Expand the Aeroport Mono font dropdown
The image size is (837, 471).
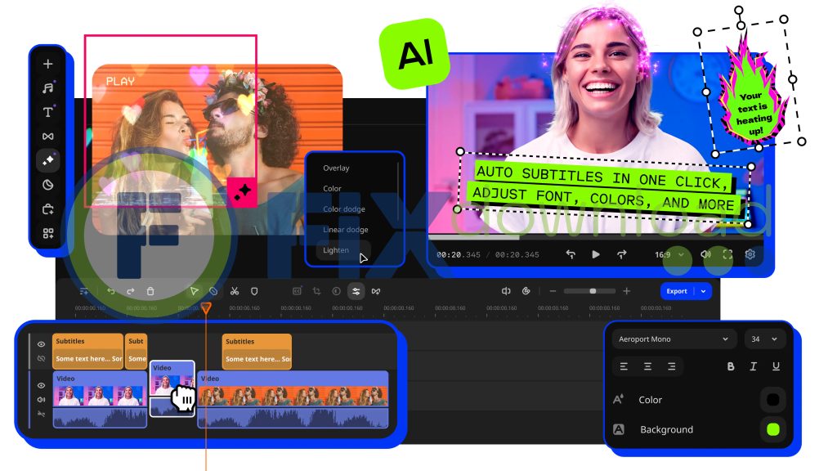(x=674, y=339)
